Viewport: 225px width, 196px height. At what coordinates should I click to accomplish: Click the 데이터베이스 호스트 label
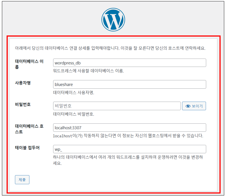coord(29,129)
